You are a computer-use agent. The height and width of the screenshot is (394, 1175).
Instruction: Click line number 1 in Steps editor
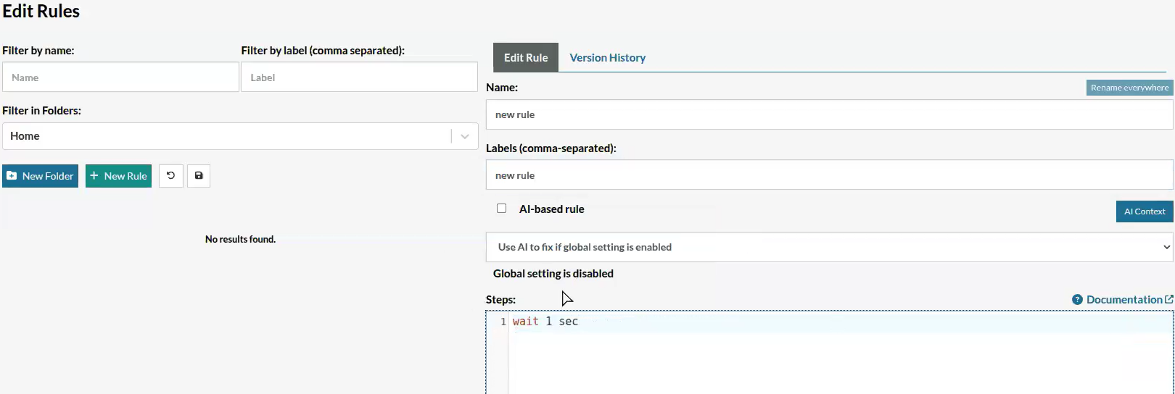[x=503, y=322]
